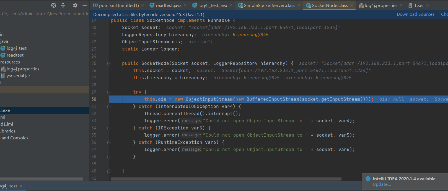Screen dimensions: 448x191
Task: Click Update... link in IDEA notification
Action: pos(382,184)
